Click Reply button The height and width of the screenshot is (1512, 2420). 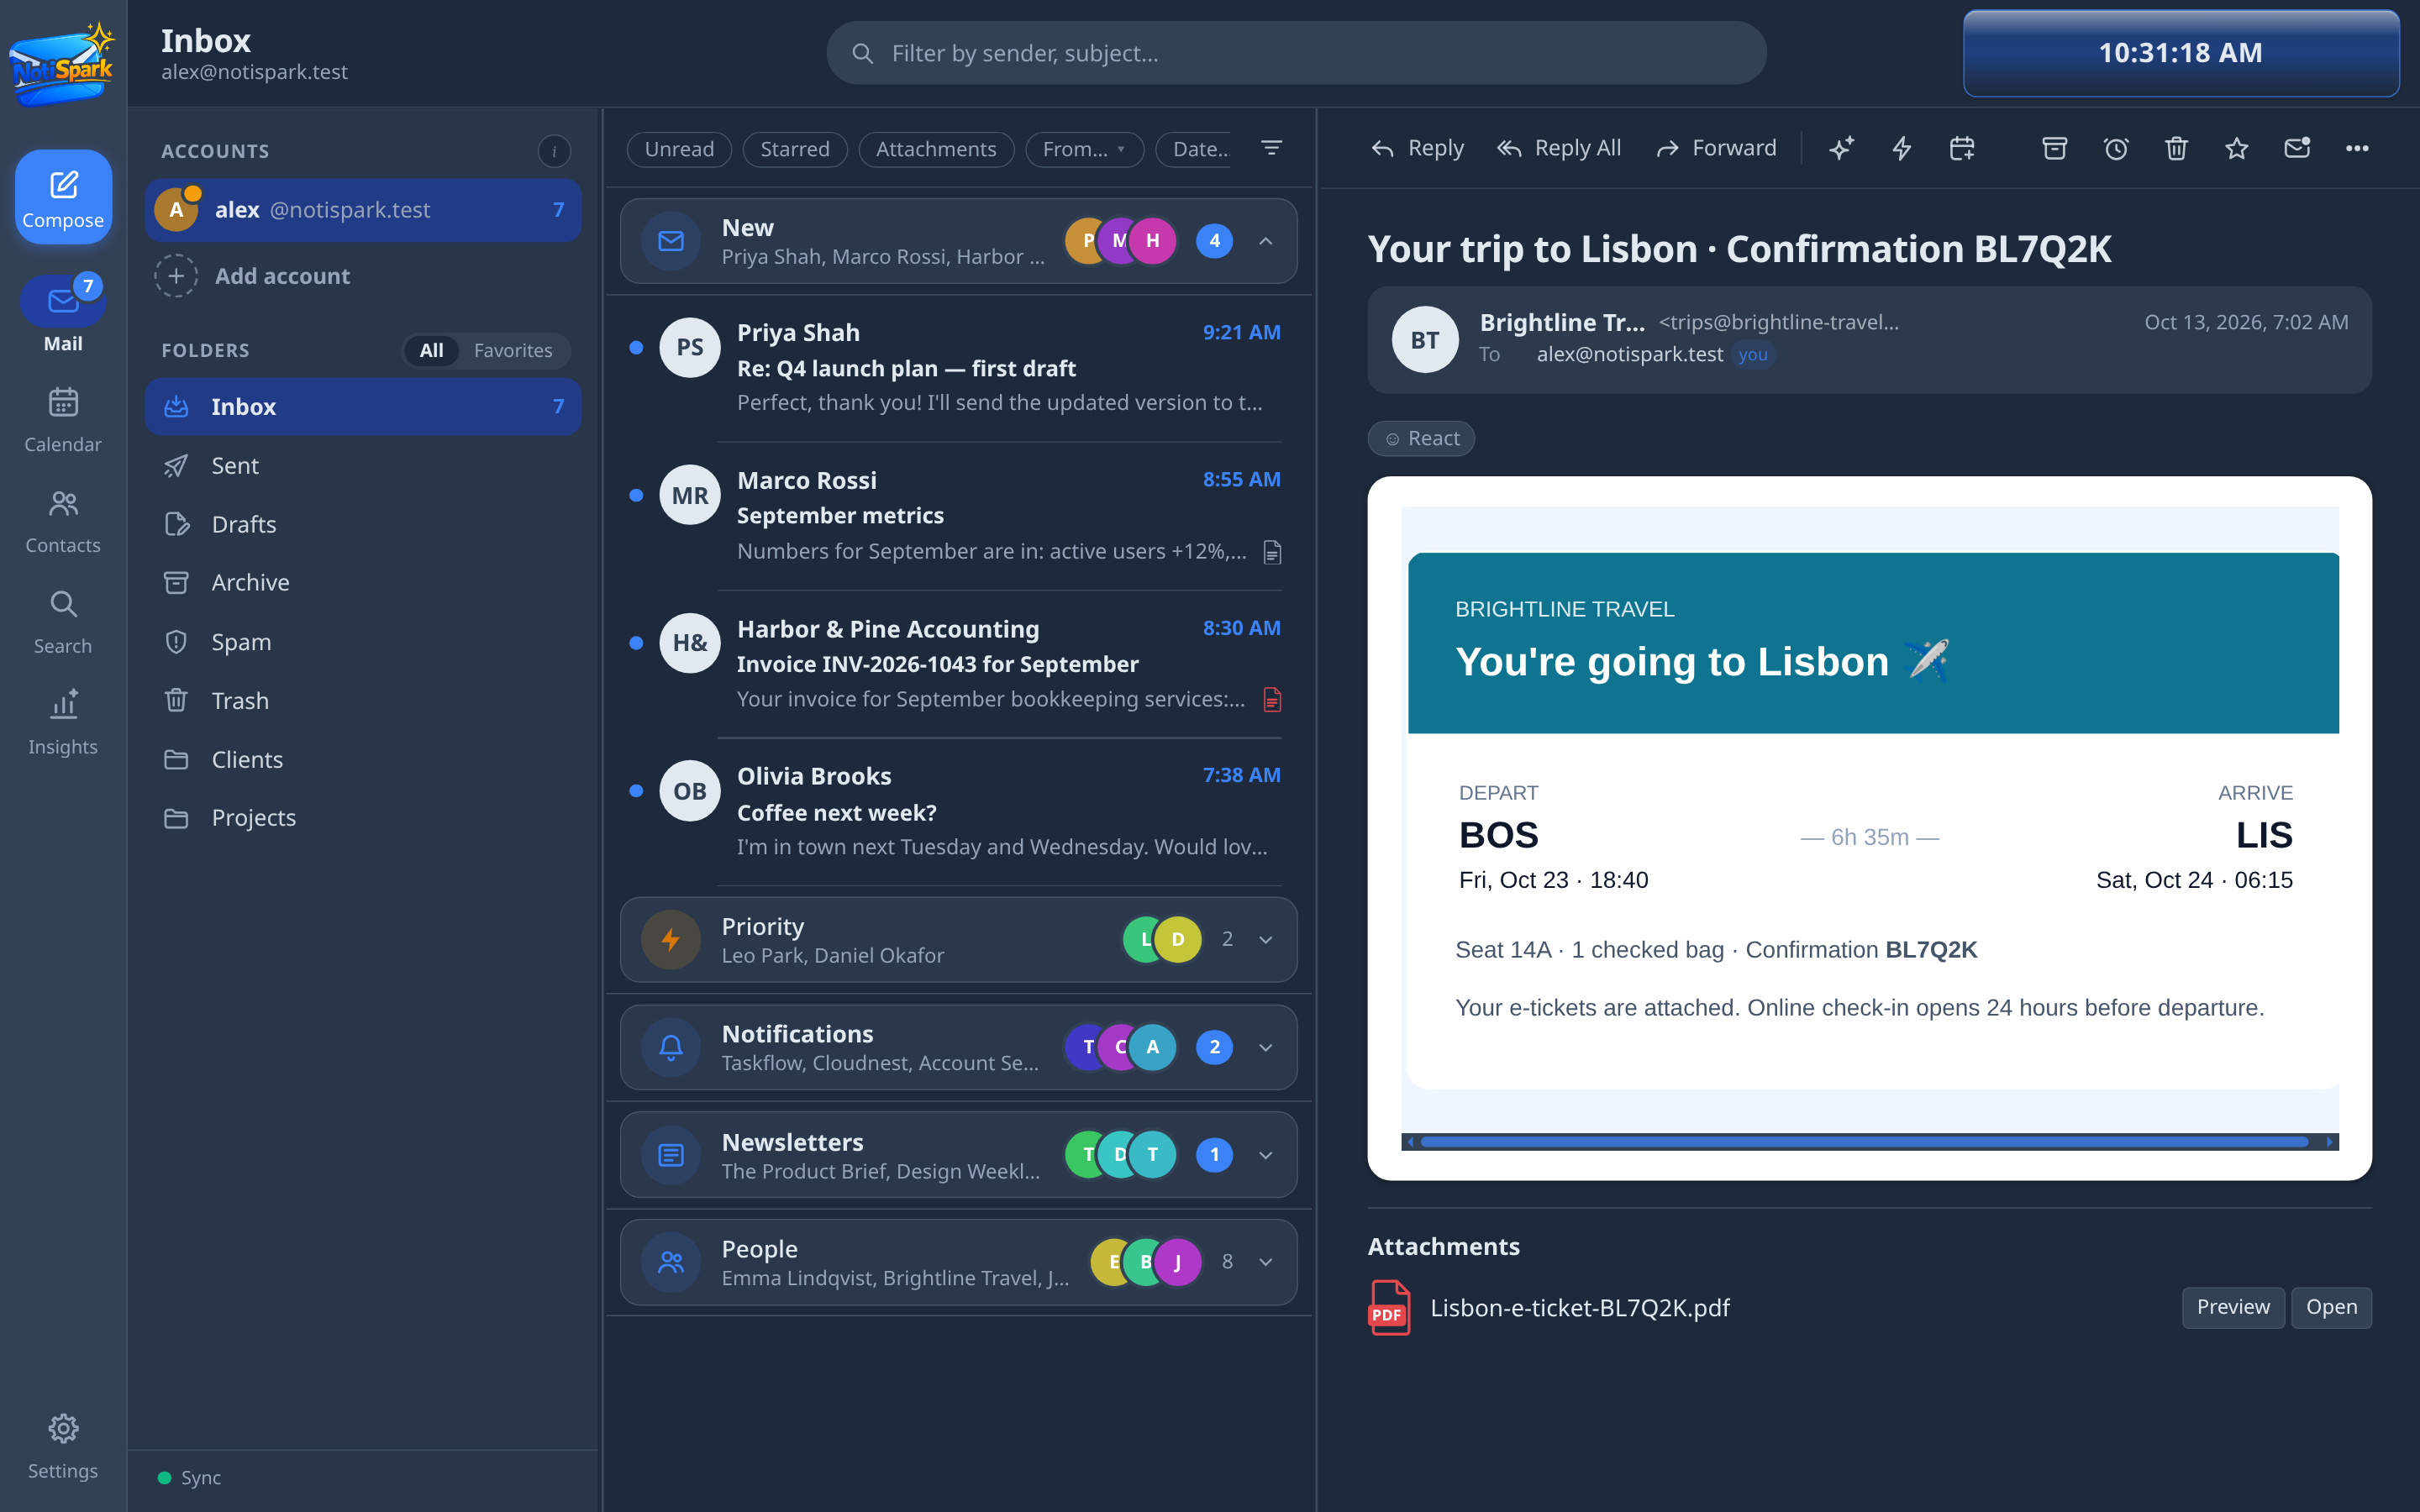tap(1417, 149)
